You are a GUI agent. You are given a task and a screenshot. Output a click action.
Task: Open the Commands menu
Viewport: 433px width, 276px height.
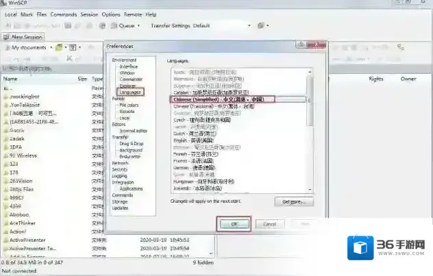coord(63,14)
